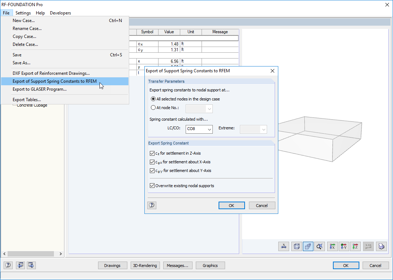
Task: Uncheck overwrite existing nodal supports
Action: [152, 185]
